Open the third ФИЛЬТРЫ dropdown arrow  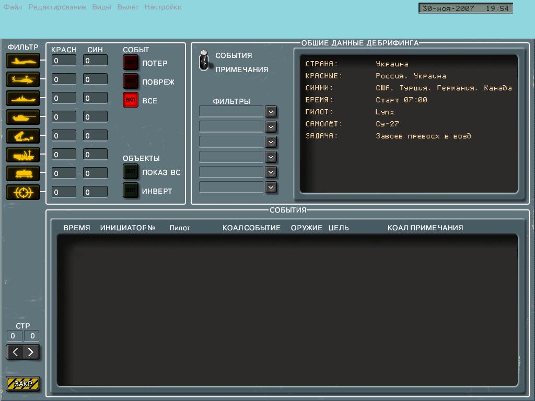(271, 142)
